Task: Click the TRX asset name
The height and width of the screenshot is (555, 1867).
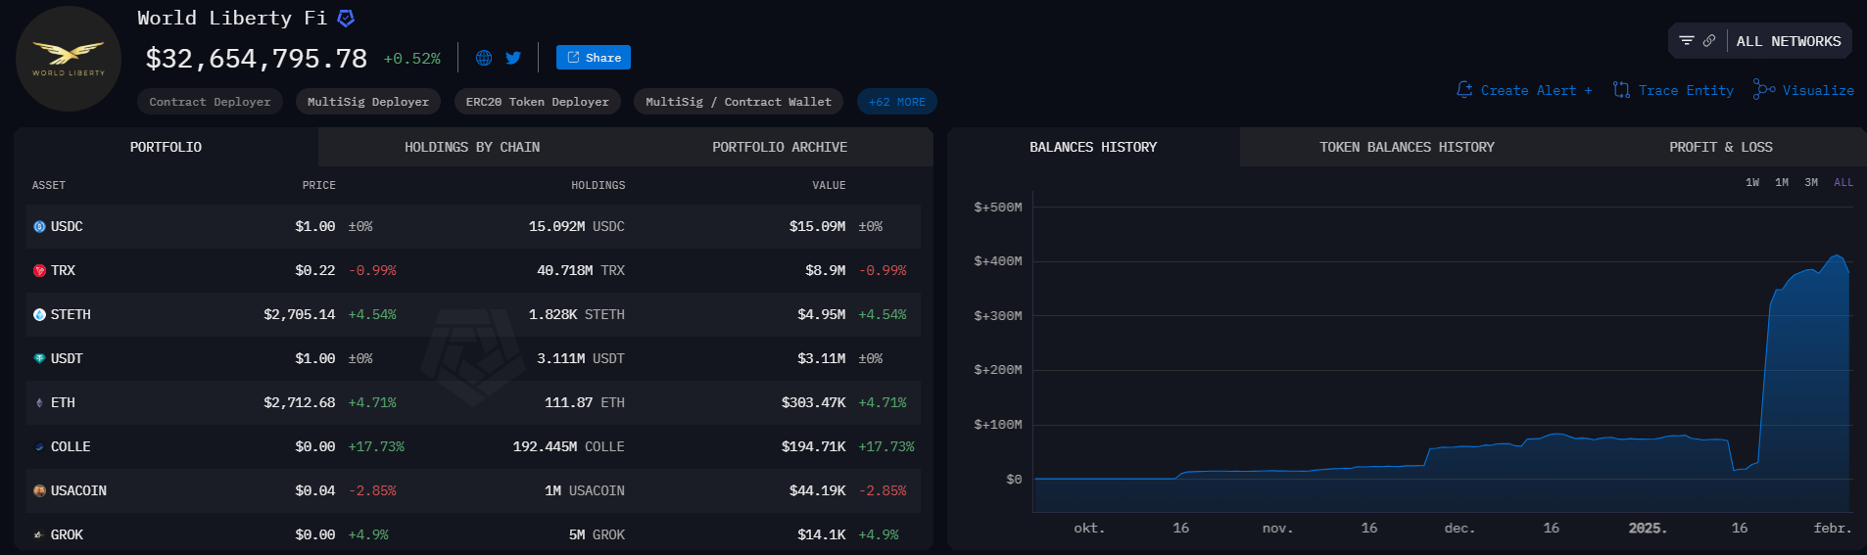Action: pyautogui.click(x=63, y=270)
